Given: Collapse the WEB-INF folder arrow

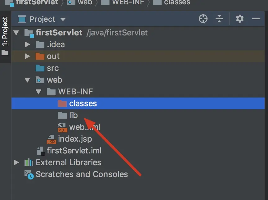Looking at the screenshot, I should coord(38,92).
